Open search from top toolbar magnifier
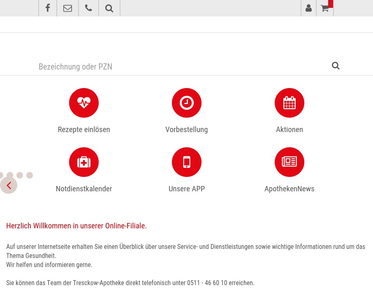The image size is (373, 288). click(109, 8)
